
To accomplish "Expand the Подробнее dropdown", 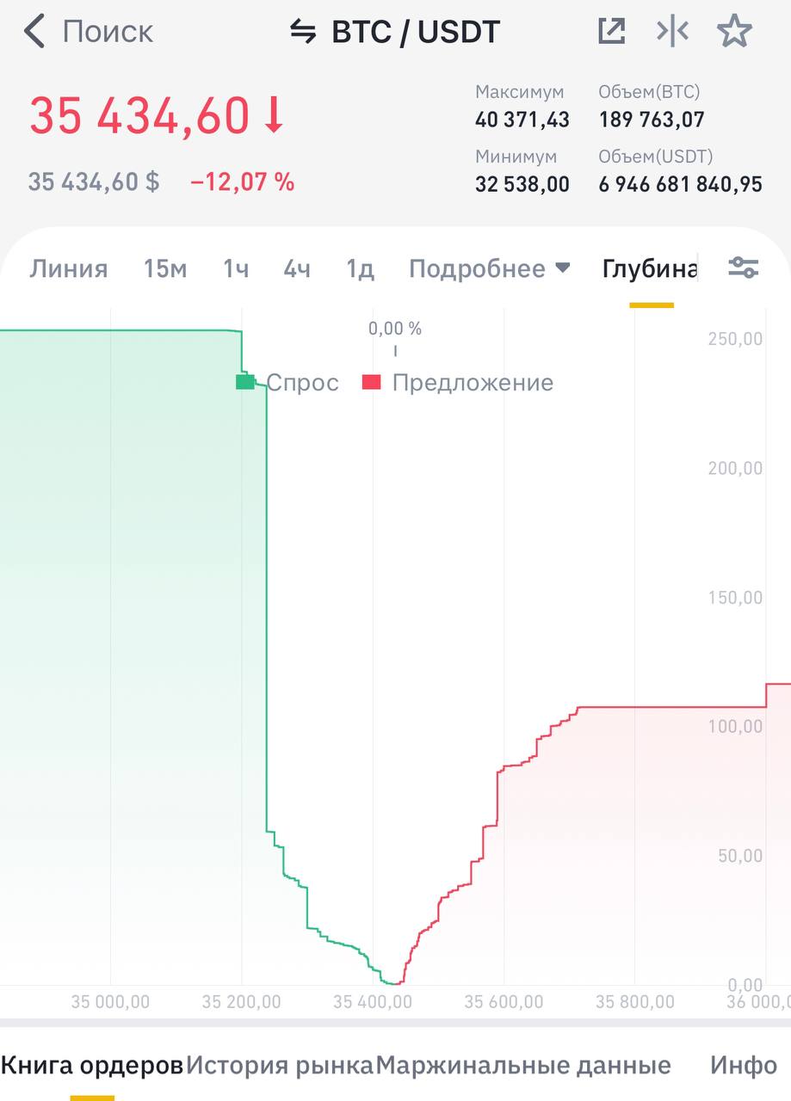I will (489, 268).
